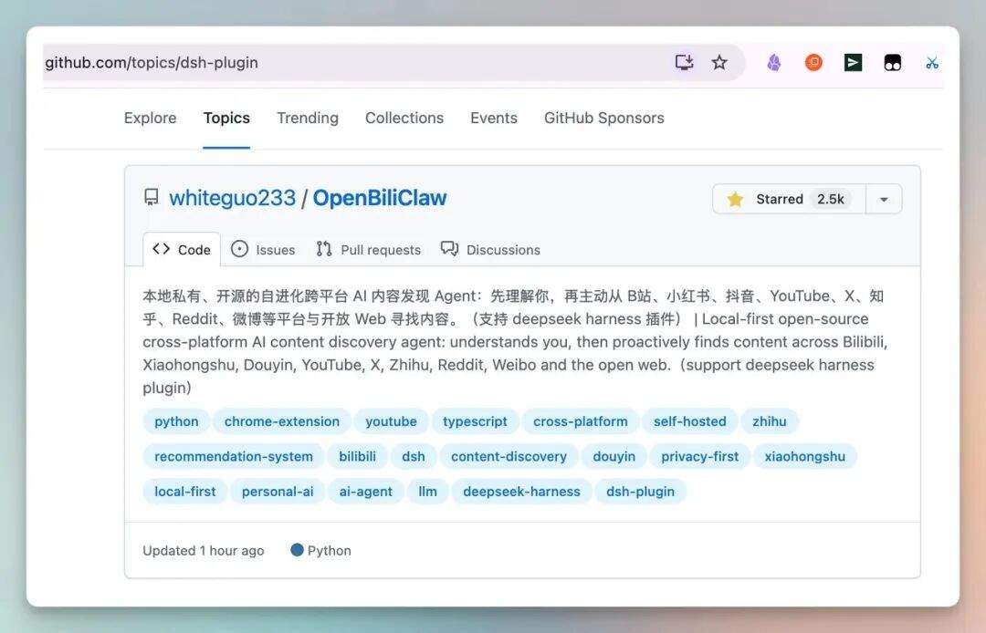Viewport: 986px width, 633px height.
Task: Click the Pull requests branch icon
Action: pyautogui.click(x=324, y=249)
